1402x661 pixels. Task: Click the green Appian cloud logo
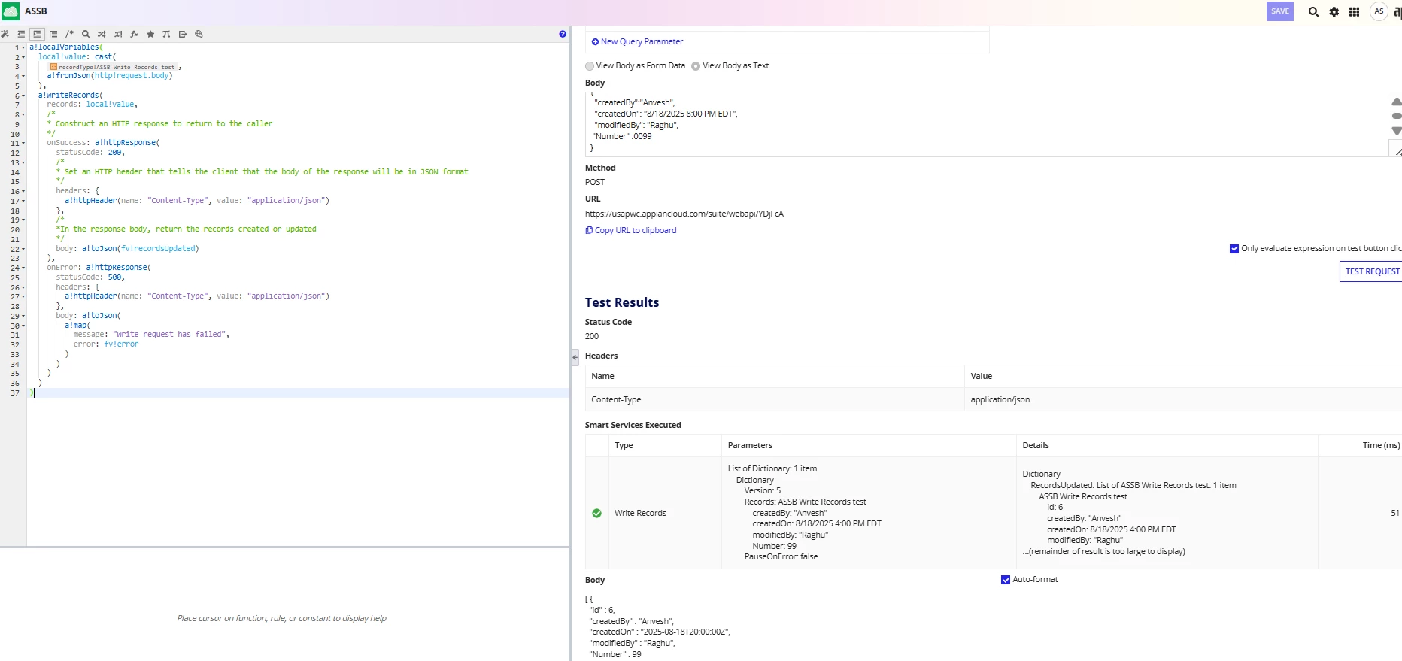pos(11,11)
